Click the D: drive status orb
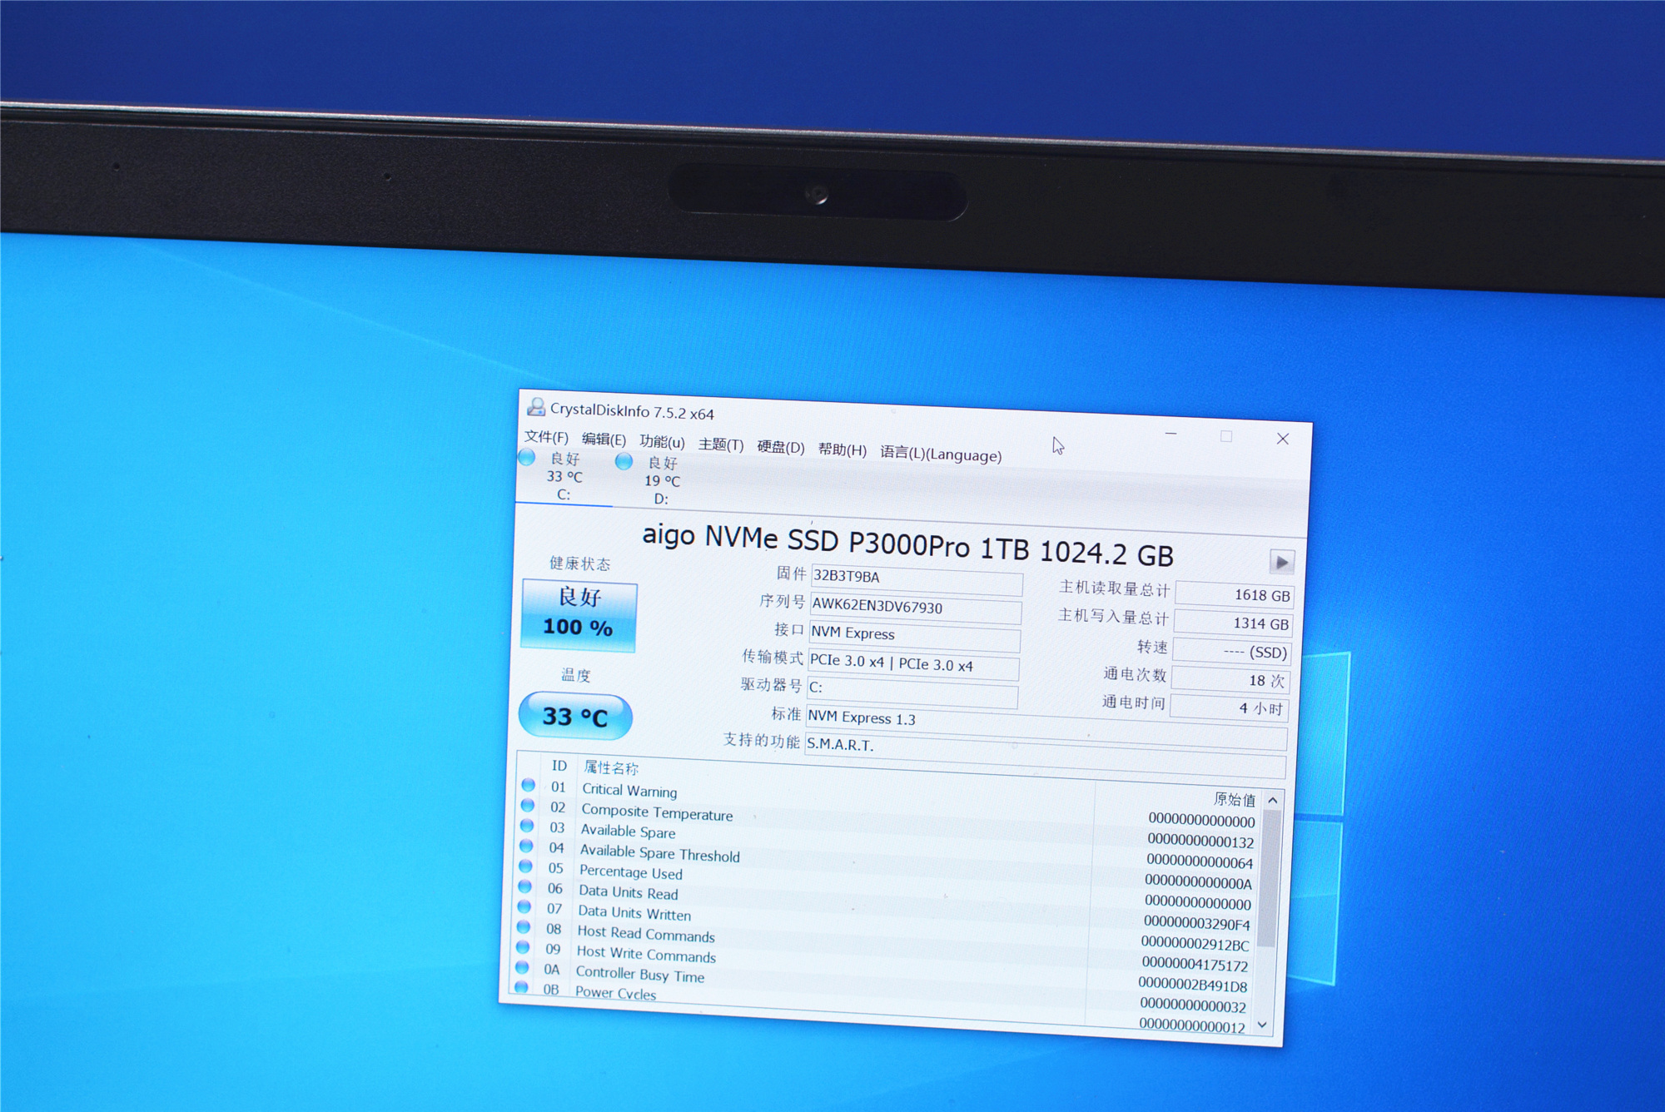This screenshot has height=1112, width=1665. click(624, 461)
